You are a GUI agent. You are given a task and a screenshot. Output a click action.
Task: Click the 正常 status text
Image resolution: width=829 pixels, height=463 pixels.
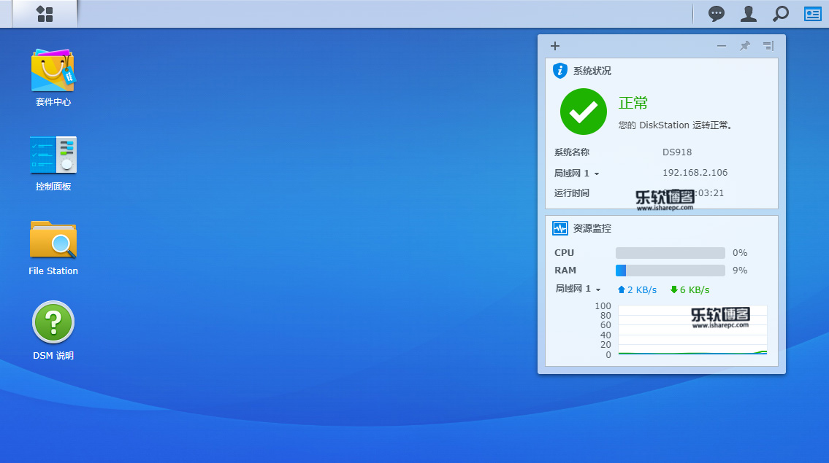(633, 103)
